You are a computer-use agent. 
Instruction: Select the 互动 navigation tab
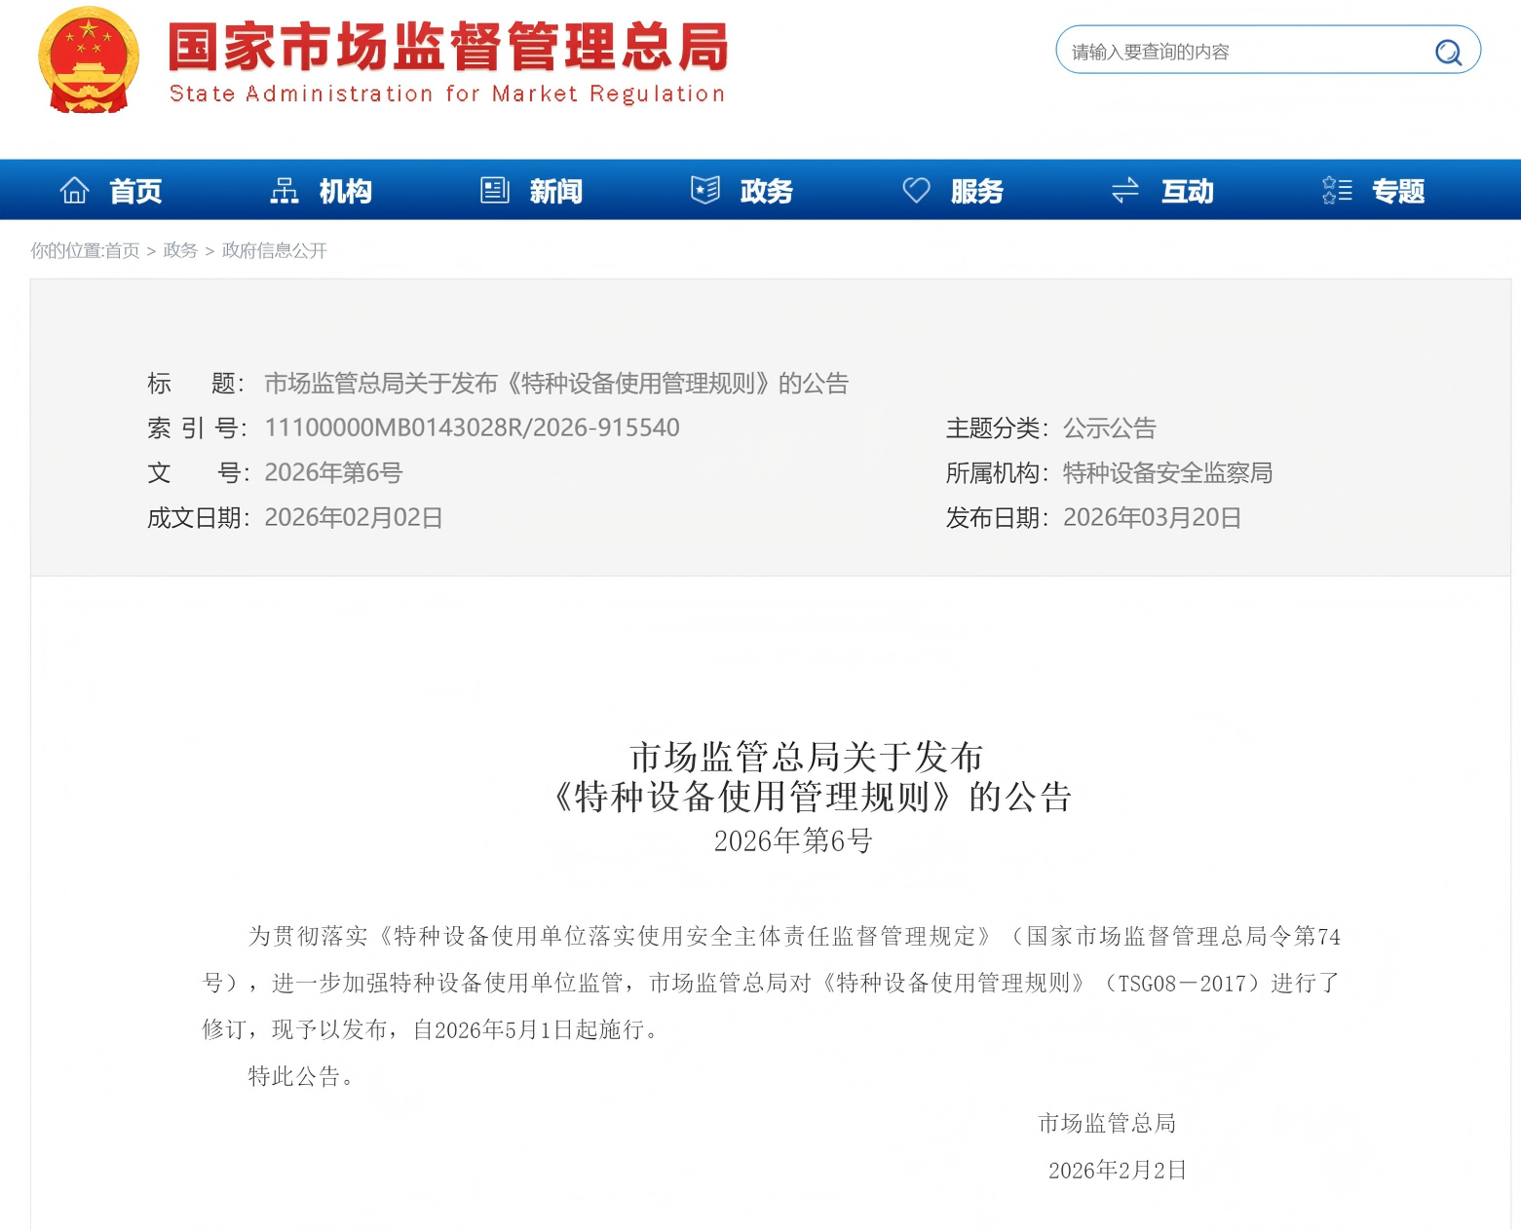pos(1187,191)
